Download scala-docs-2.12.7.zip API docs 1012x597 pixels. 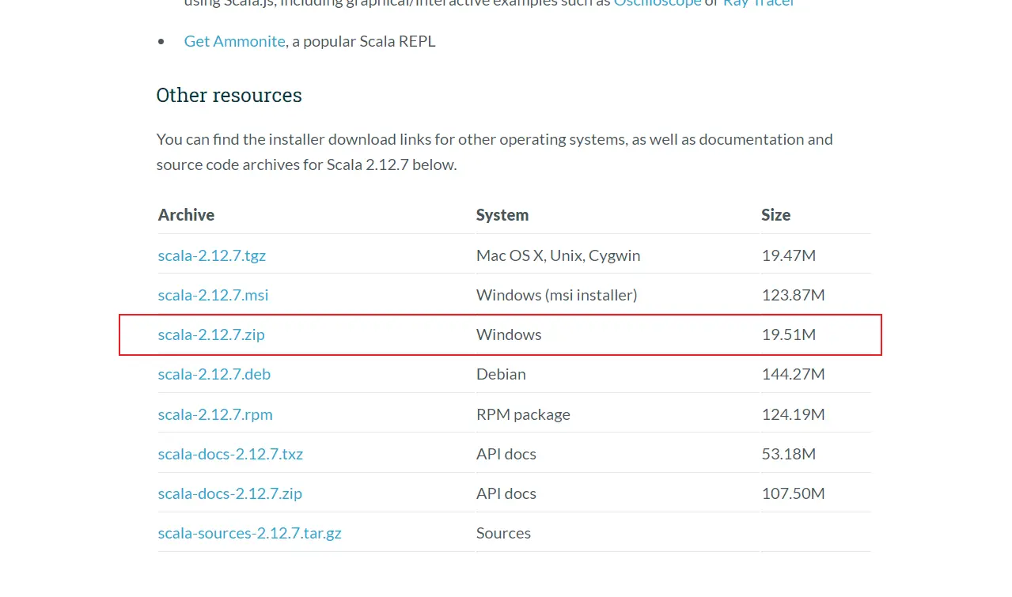coord(229,493)
